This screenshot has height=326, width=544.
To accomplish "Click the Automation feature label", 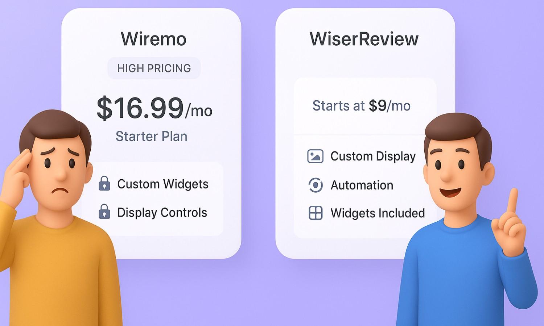I will [362, 185].
